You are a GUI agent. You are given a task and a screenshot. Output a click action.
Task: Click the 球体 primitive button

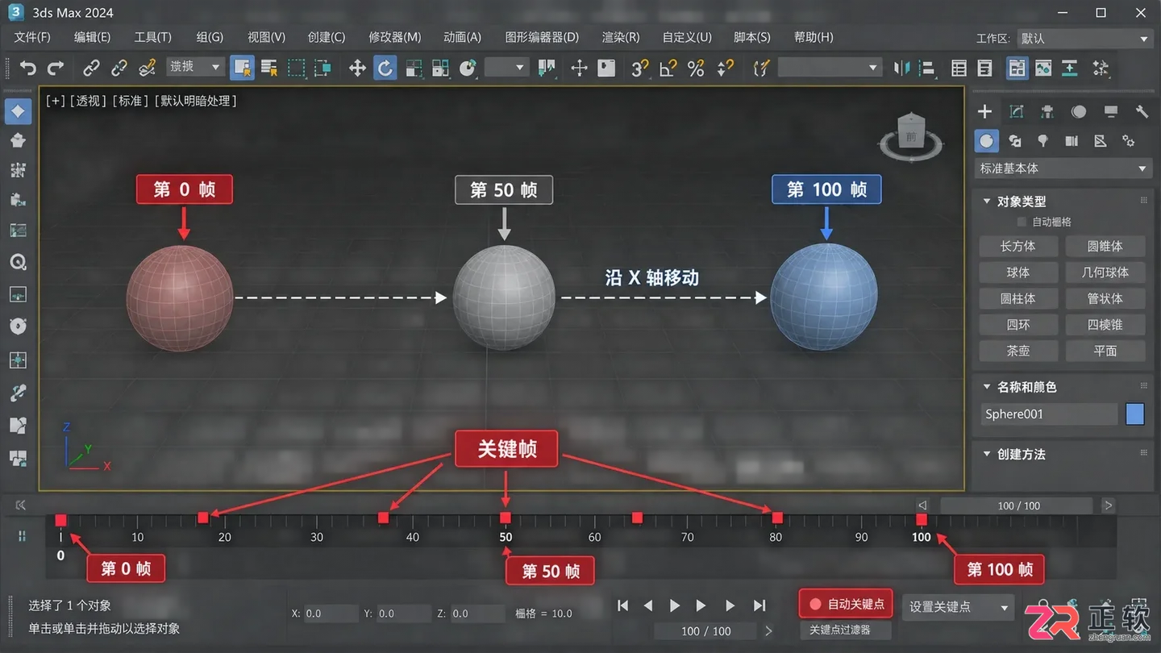(x=1018, y=272)
